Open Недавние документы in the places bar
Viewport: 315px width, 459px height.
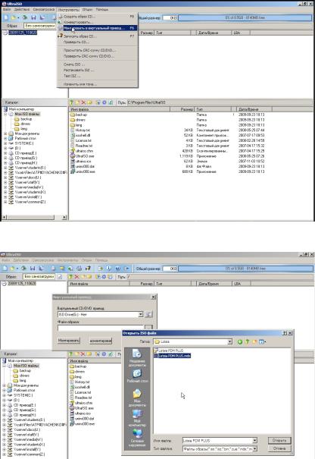click(x=137, y=358)
